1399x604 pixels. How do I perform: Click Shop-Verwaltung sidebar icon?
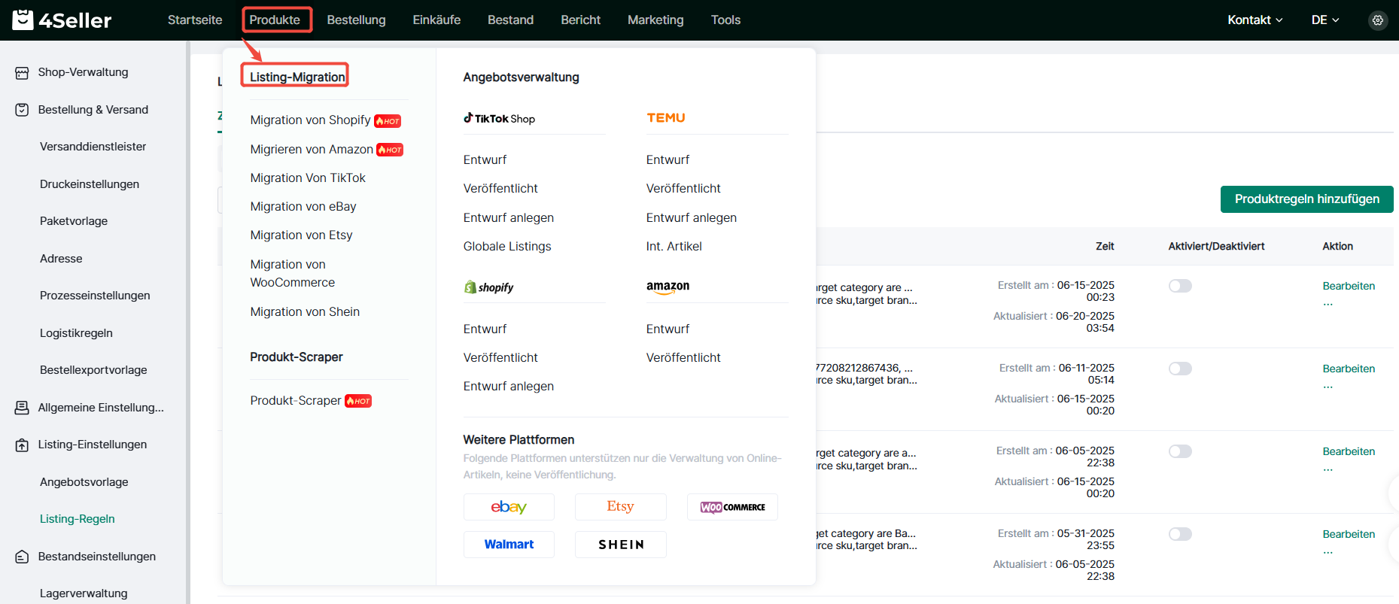[x=22, y=73]
